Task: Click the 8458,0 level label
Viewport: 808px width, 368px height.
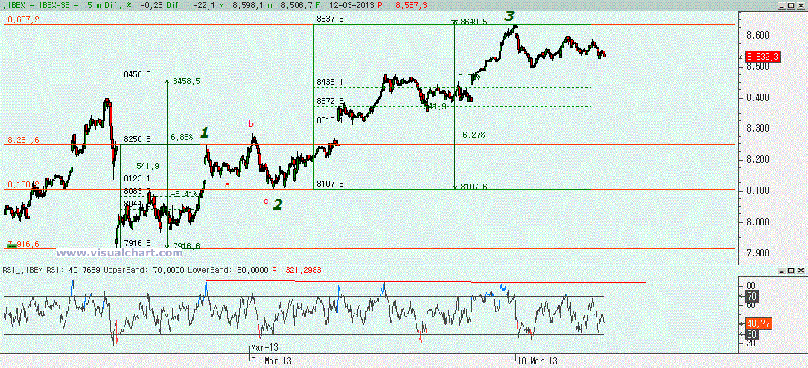Action: 137,74
